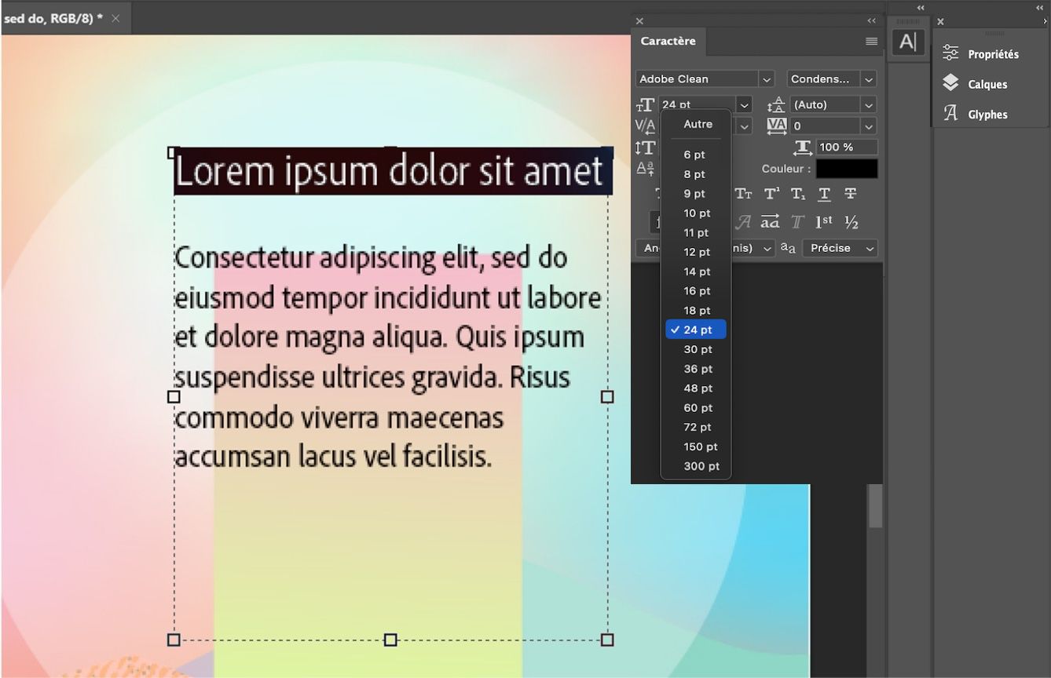Select 72 pt font size
The width and height of the screenshot is (1051, 678).
(696, 427)
